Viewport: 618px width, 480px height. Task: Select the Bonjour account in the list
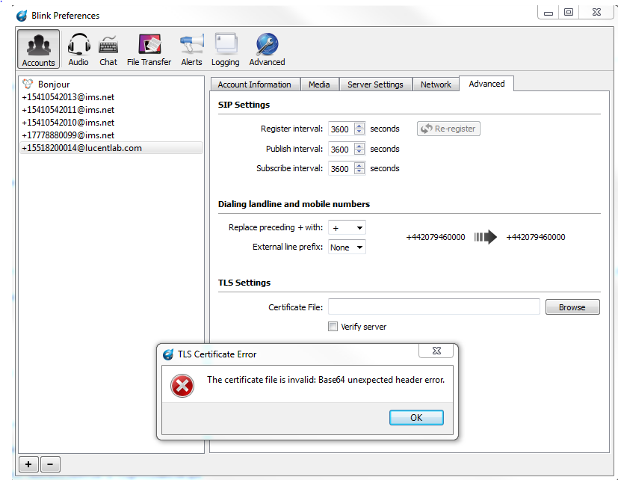(x=111, y=84)
